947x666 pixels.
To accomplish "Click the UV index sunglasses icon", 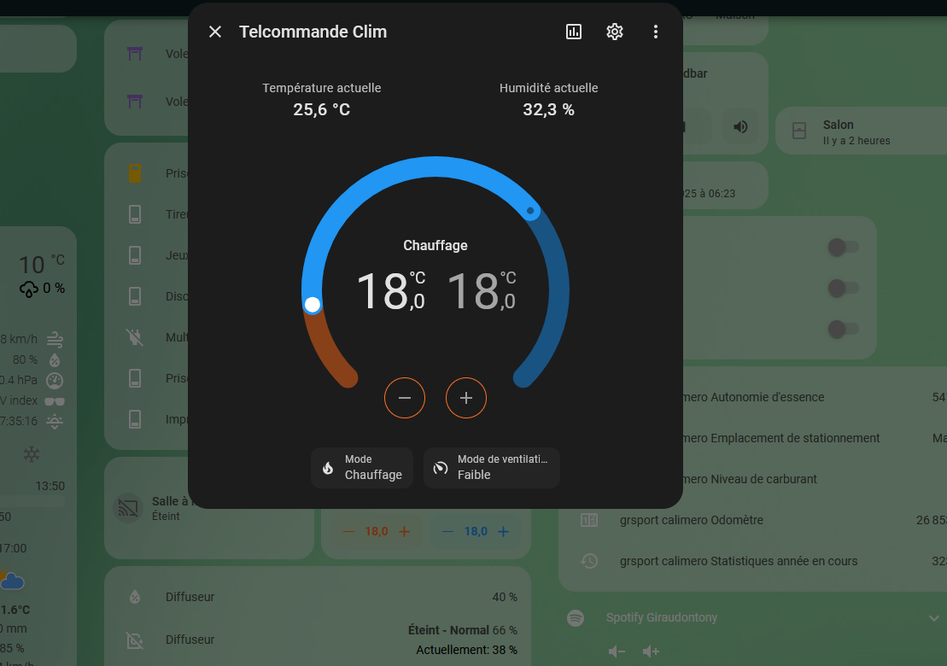I will (x=55, y=400).
